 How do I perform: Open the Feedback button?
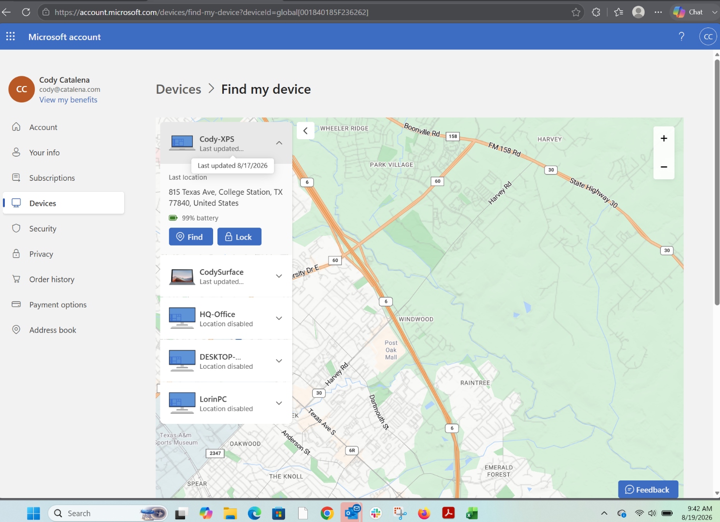(x=648, y=490)
